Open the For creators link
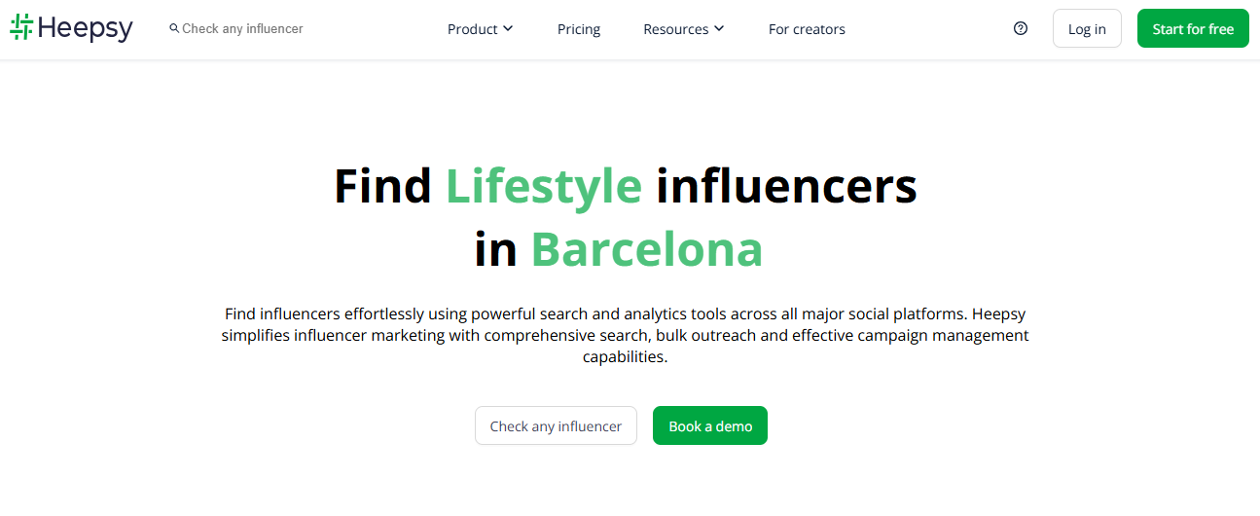 point(807,29)
